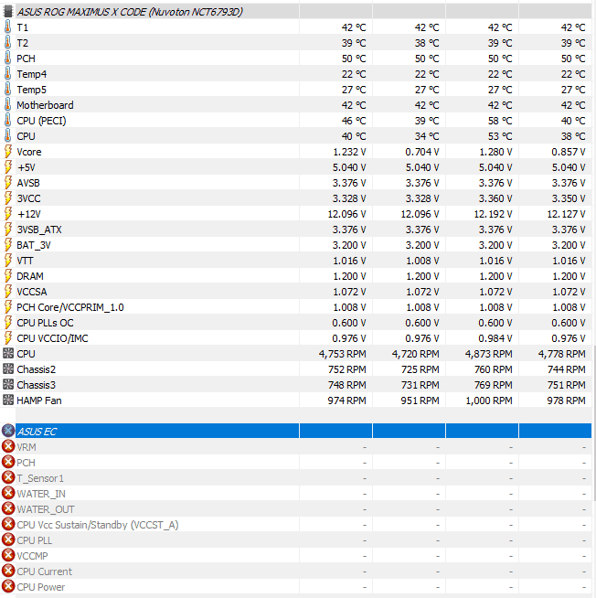The width and height of the screenshot is (596, 598).
Task: Select the ASUS ROG MAXIMUS X CODE header row
Action: click(x=297, y=12)
